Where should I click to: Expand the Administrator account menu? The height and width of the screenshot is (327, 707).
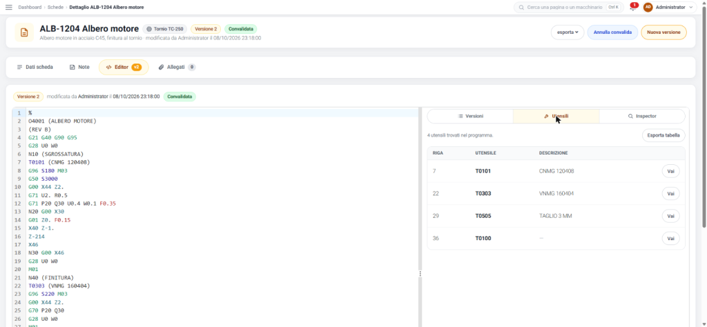click(670, 7)
